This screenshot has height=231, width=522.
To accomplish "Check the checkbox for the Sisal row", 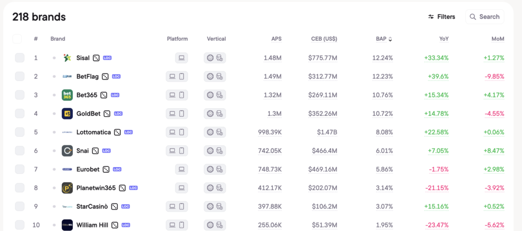I will click(19, 58).
